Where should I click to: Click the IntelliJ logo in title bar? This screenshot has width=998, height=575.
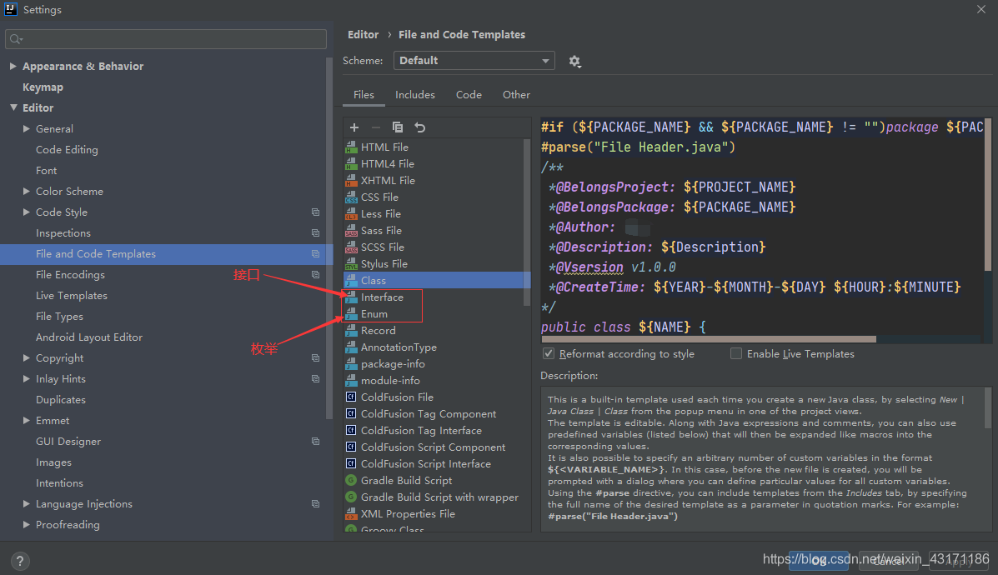tap(10, 9)
